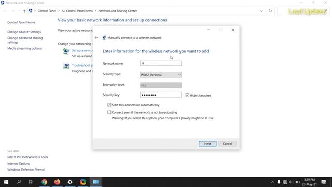Uncheck Hide characters checkbox
This screenshot has height=187, width=332.
(187, 95)
